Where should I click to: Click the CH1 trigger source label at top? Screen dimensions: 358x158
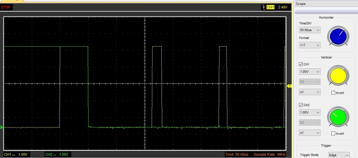270,7
